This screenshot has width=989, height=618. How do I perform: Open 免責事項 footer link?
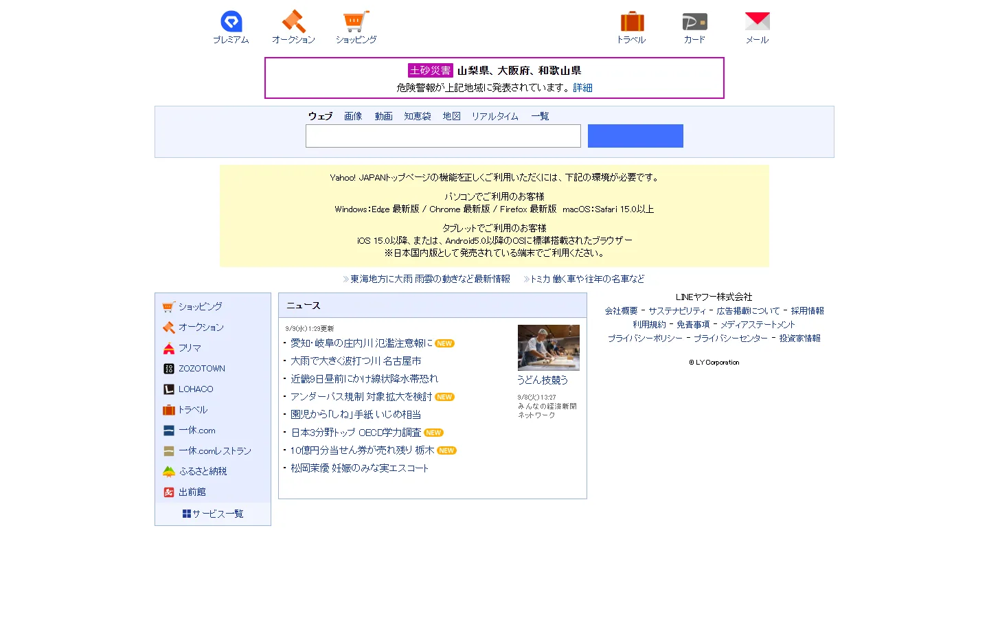693,325
